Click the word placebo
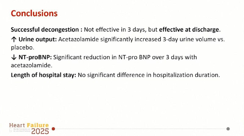This screenshot has height=136, width=244. [x=22, y=48]
